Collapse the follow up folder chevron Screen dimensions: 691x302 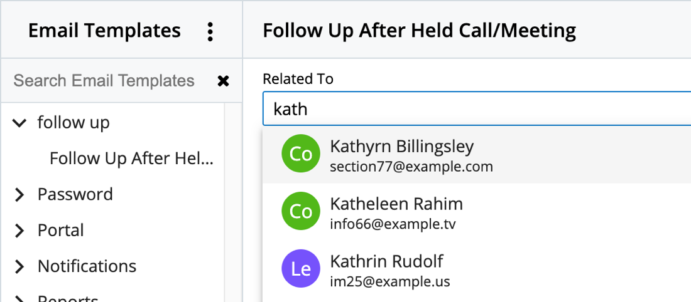click(19, 123)
